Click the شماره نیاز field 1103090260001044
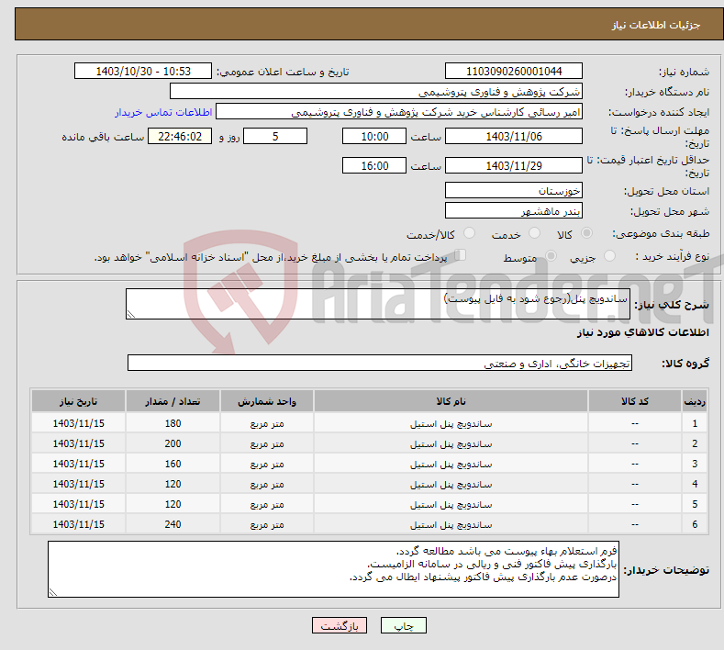Image resolution: width=724 pixels, height=650 pixels. click(514, 71)
